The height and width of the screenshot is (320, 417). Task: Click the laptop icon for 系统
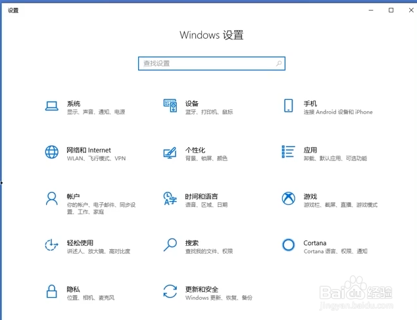tap(51, 106)
